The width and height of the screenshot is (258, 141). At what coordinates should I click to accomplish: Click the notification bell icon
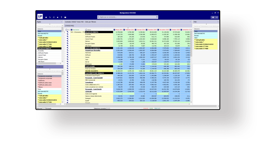point(213,17)
